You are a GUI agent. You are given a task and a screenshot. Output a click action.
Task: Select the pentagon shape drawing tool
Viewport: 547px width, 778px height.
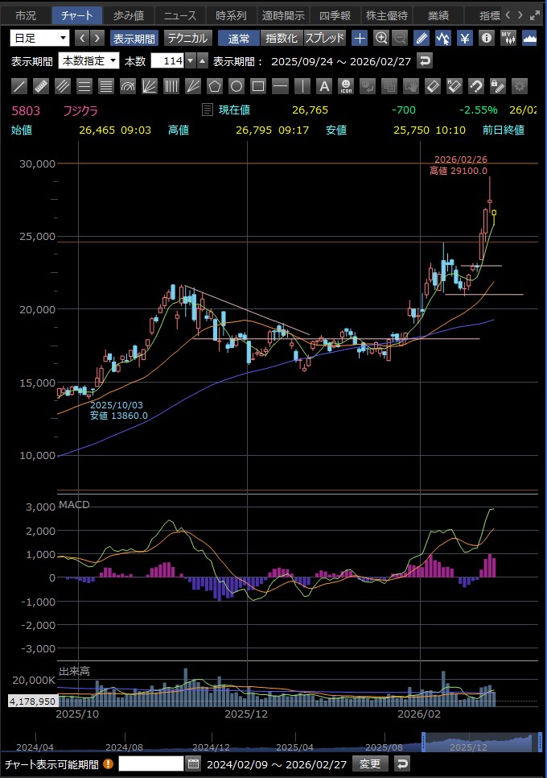(x=215, y=86)
